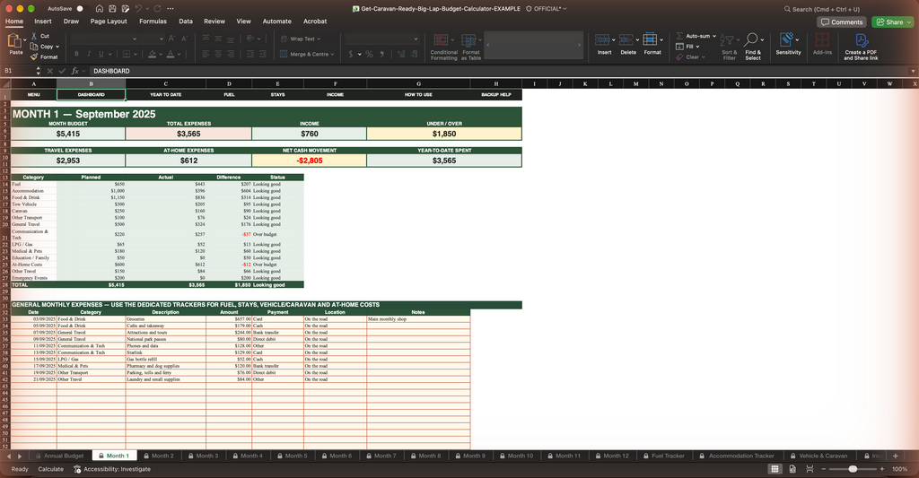Save the workbook with floppy icon

[x=112, y=9]
